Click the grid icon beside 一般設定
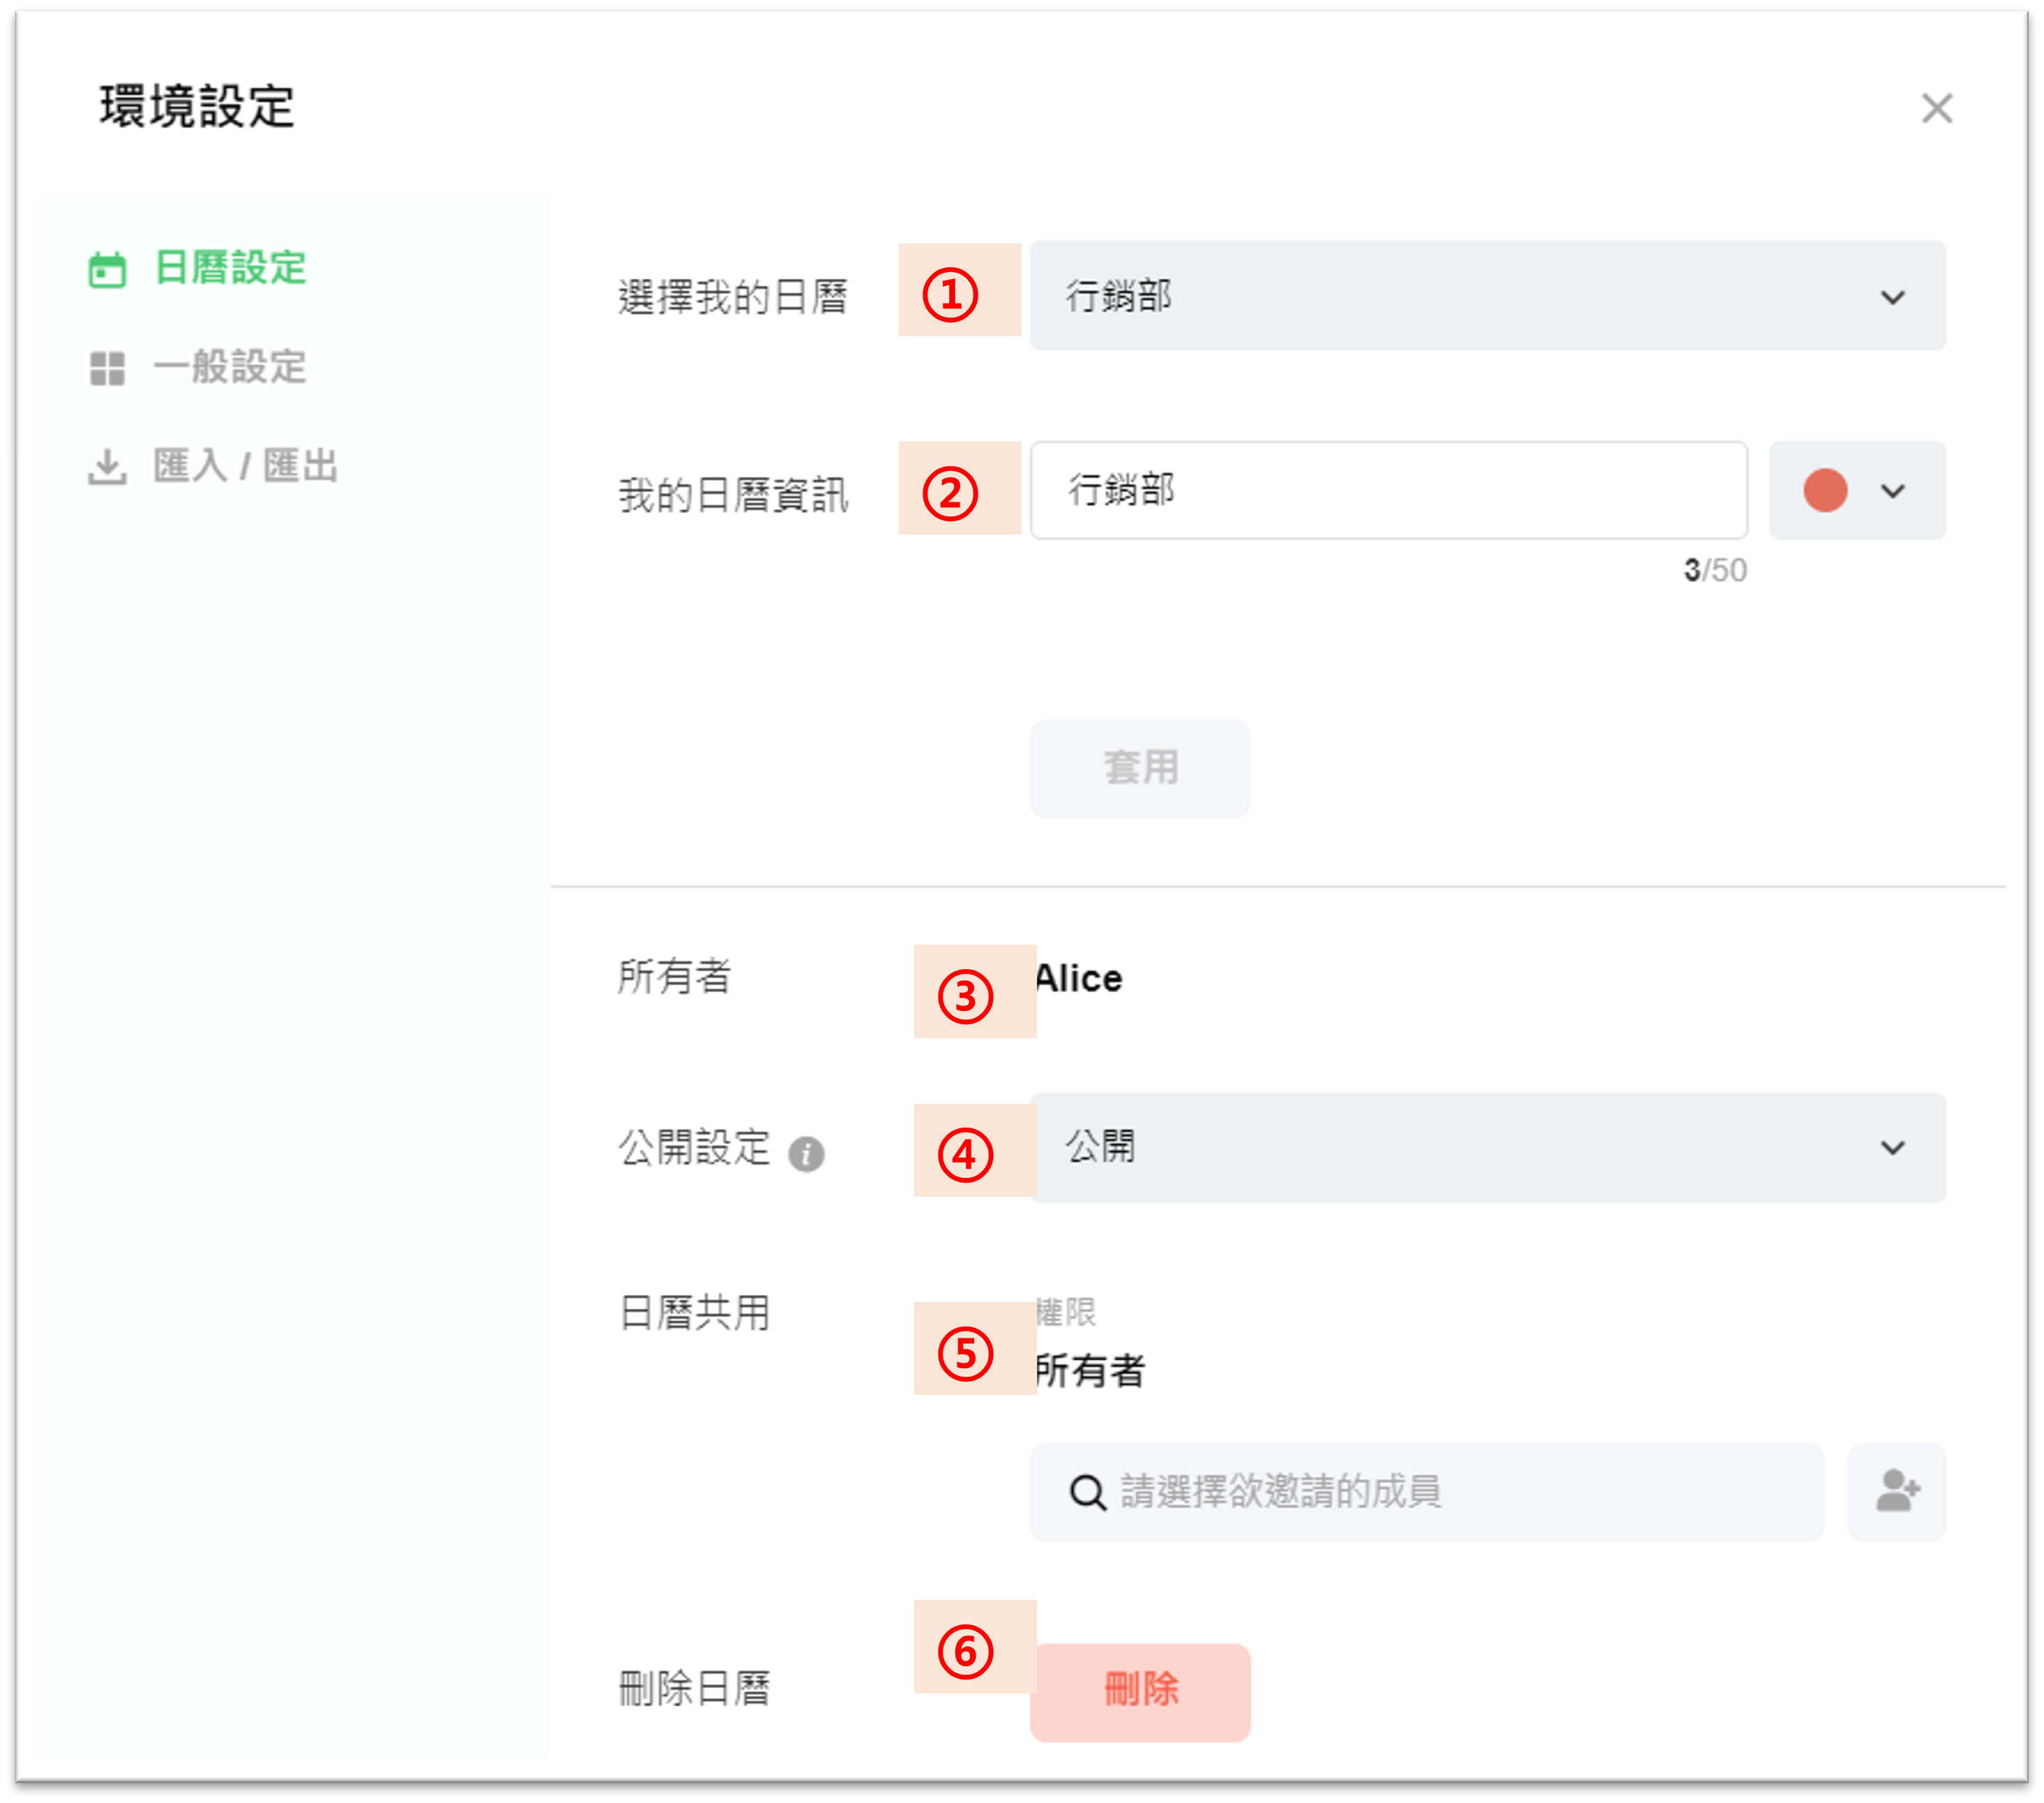This screenshot has width=2044, height=1803. (x=107, y=368)
